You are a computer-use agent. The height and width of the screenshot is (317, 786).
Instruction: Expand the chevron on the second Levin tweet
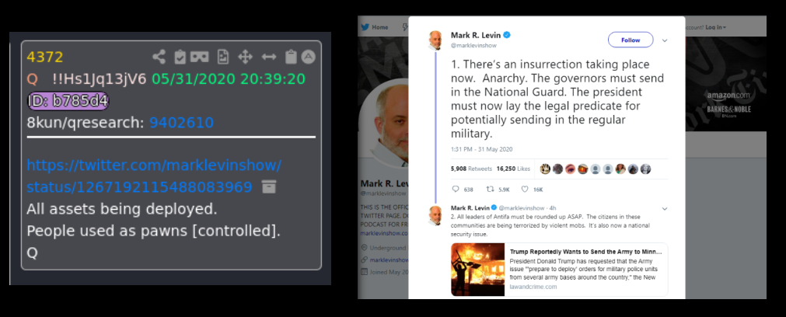tap(665, 208)
